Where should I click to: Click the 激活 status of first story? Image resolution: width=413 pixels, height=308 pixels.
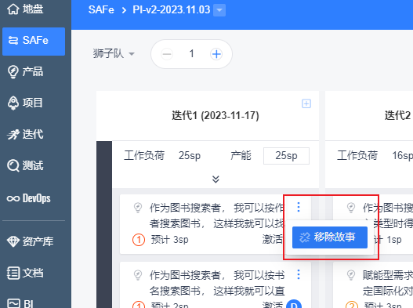[273, 239]
